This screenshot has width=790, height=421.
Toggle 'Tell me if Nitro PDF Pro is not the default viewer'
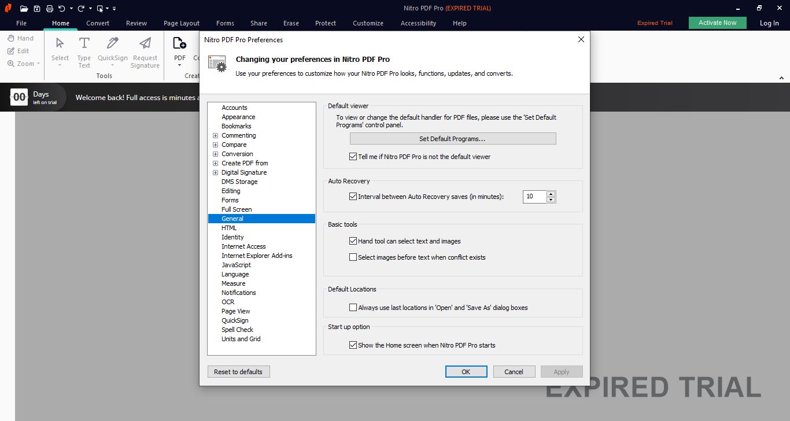(x=353, y=157)
